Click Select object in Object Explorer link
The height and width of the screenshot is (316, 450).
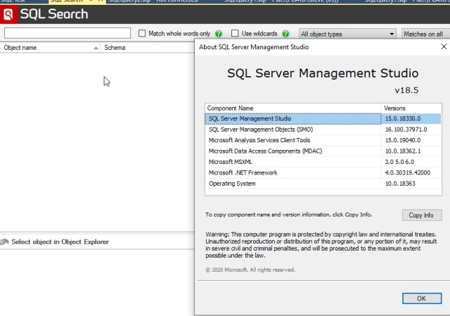coord(60,242)
